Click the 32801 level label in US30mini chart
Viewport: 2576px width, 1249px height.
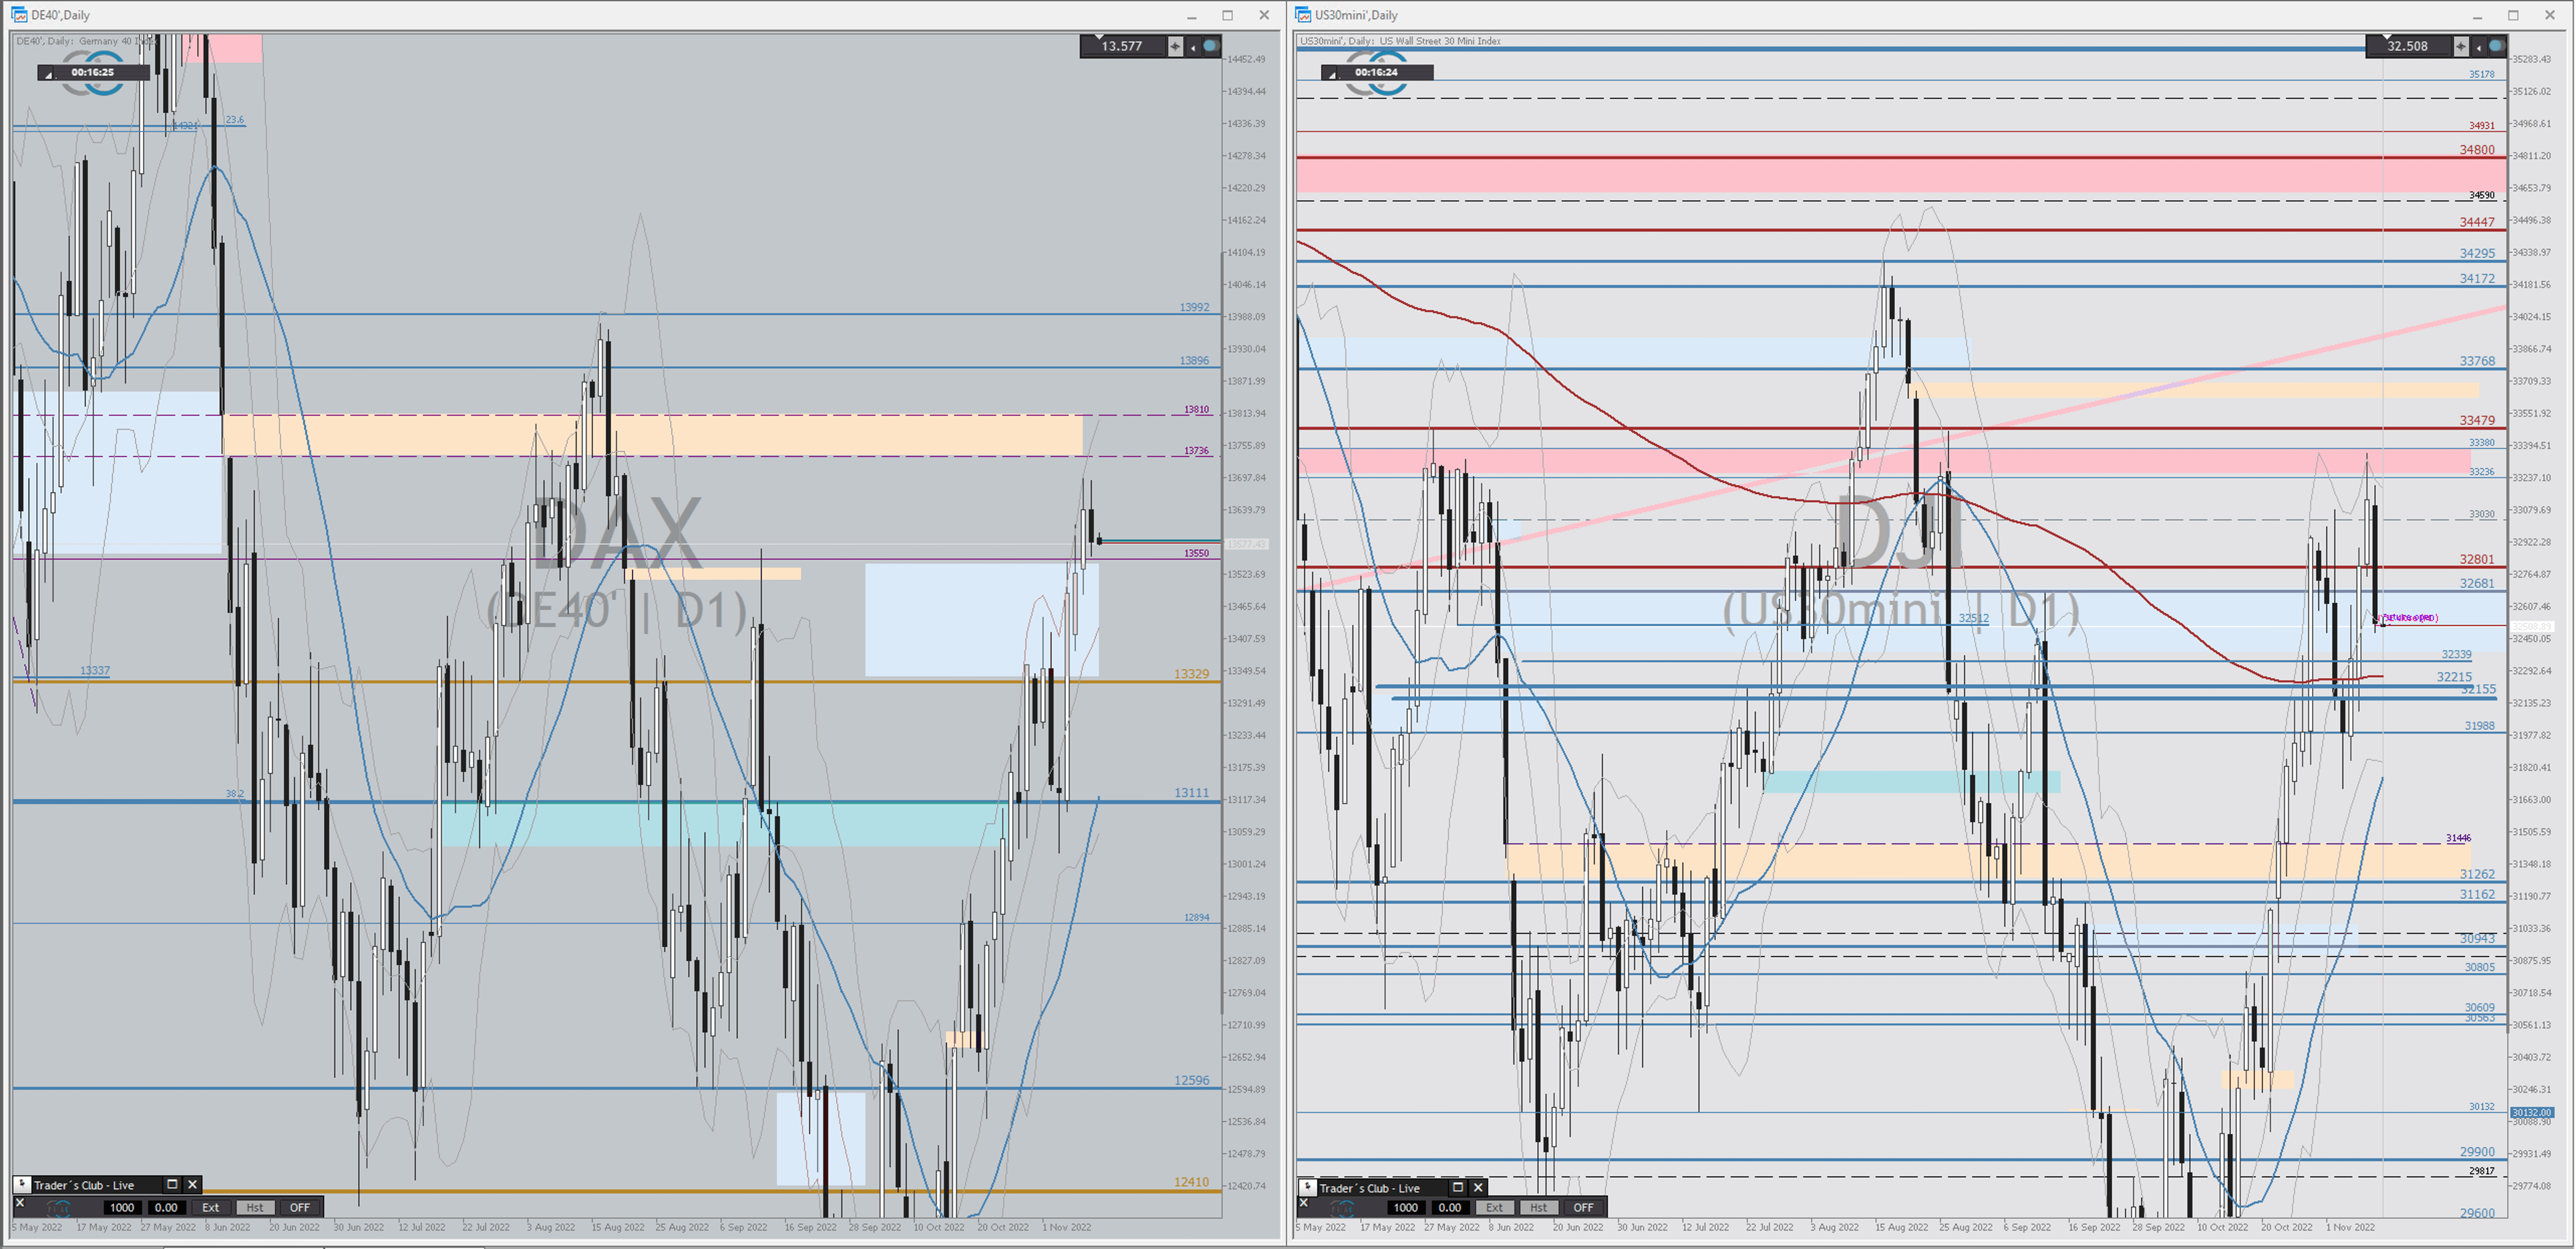pos(2477,559)
